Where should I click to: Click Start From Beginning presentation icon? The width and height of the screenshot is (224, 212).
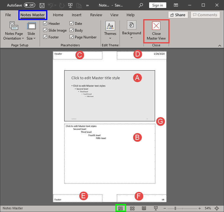click(70, 5)
